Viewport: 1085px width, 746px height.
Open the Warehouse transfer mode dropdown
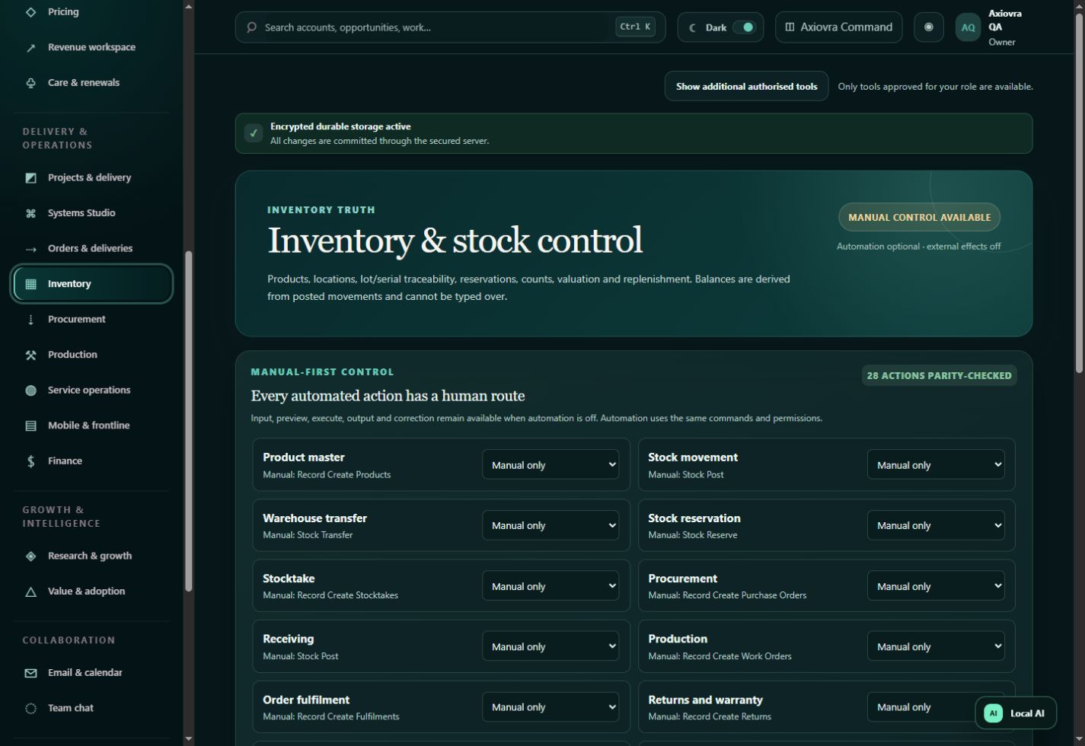[x=550, y=525]
